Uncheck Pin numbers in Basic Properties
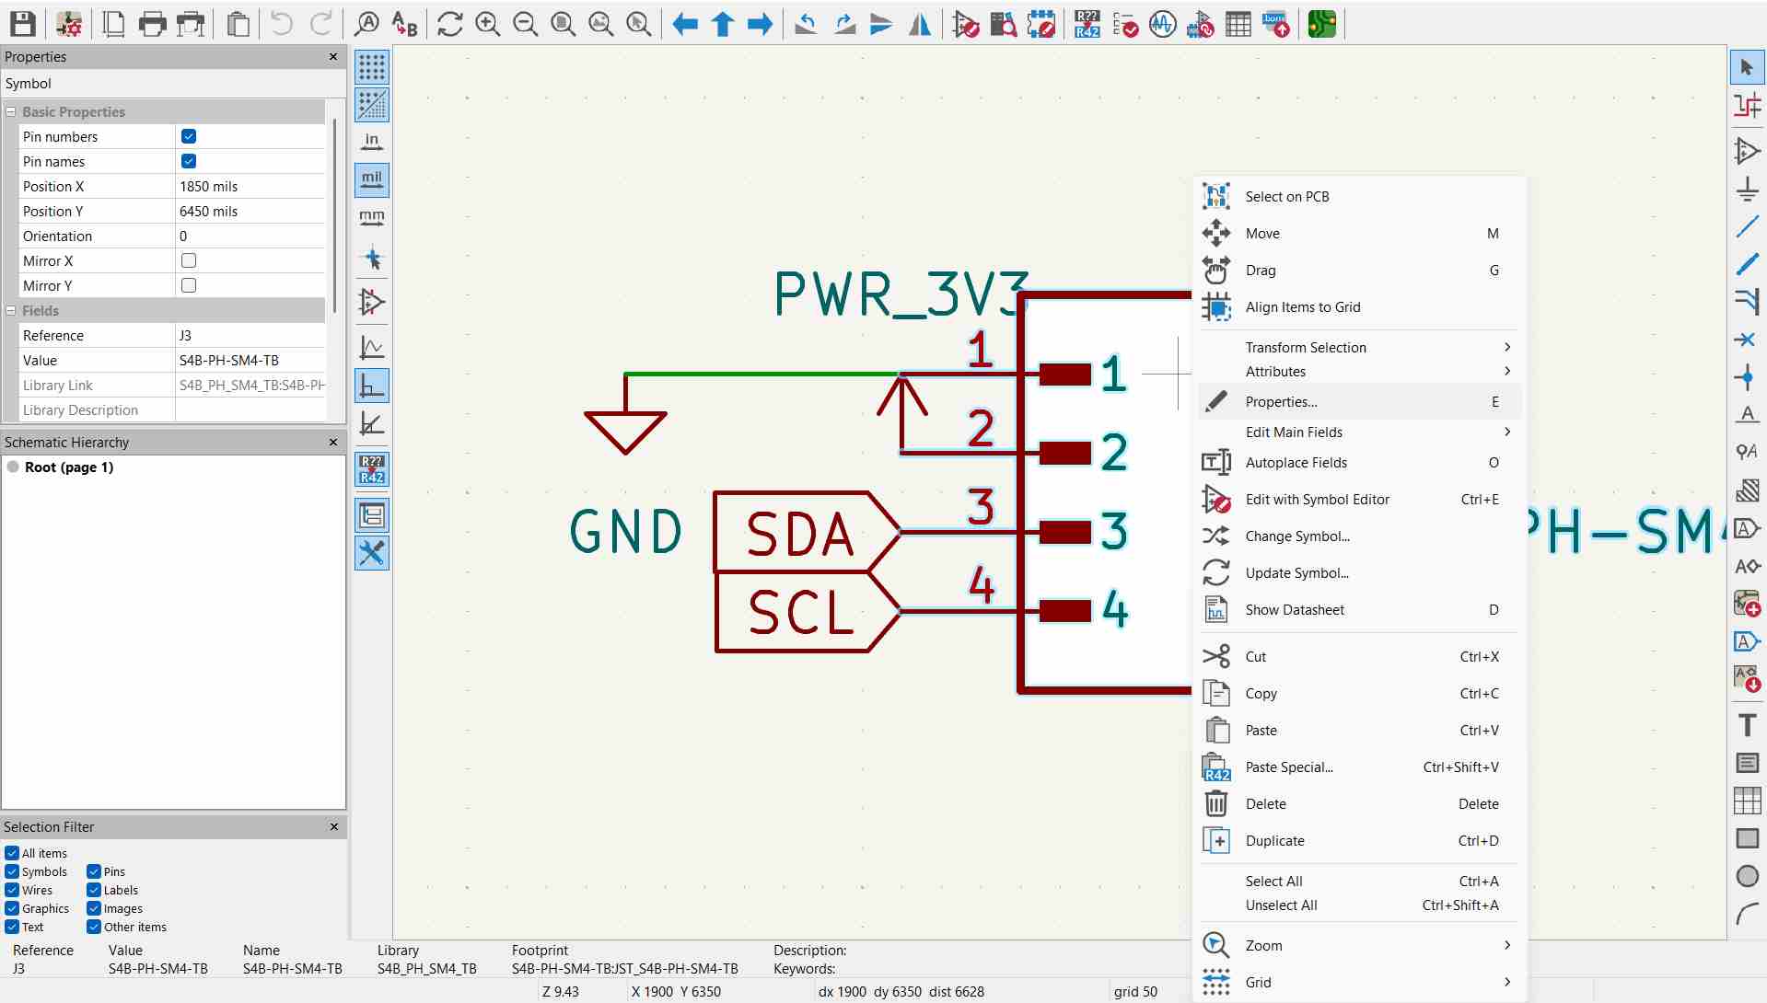The height and width of the screenshot is (1003, 1767). click(x=189, y=136)
